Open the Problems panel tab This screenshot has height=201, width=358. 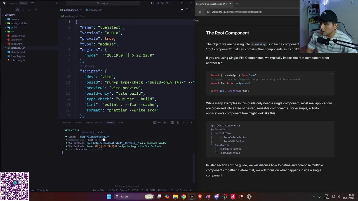point(67,123)
